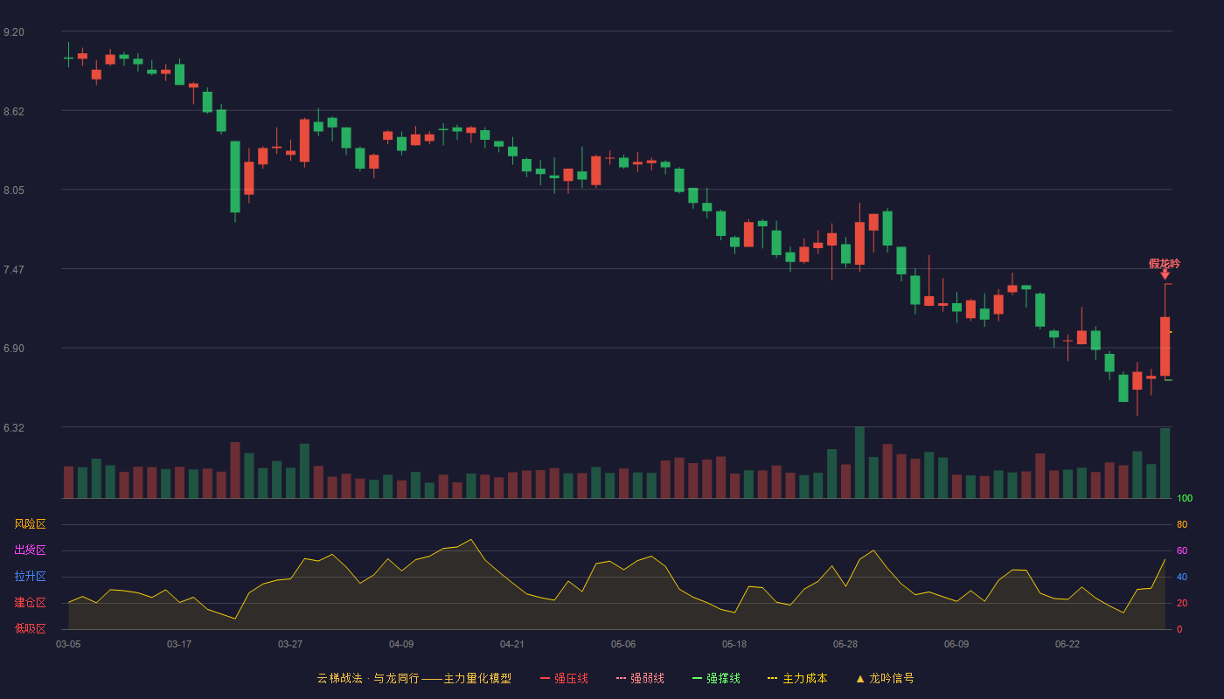Toggle the 强撑线 legend entry

click(716, 678)
